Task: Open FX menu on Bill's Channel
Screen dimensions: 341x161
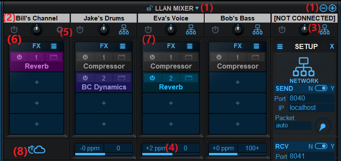Action: [x=54, y=46]
